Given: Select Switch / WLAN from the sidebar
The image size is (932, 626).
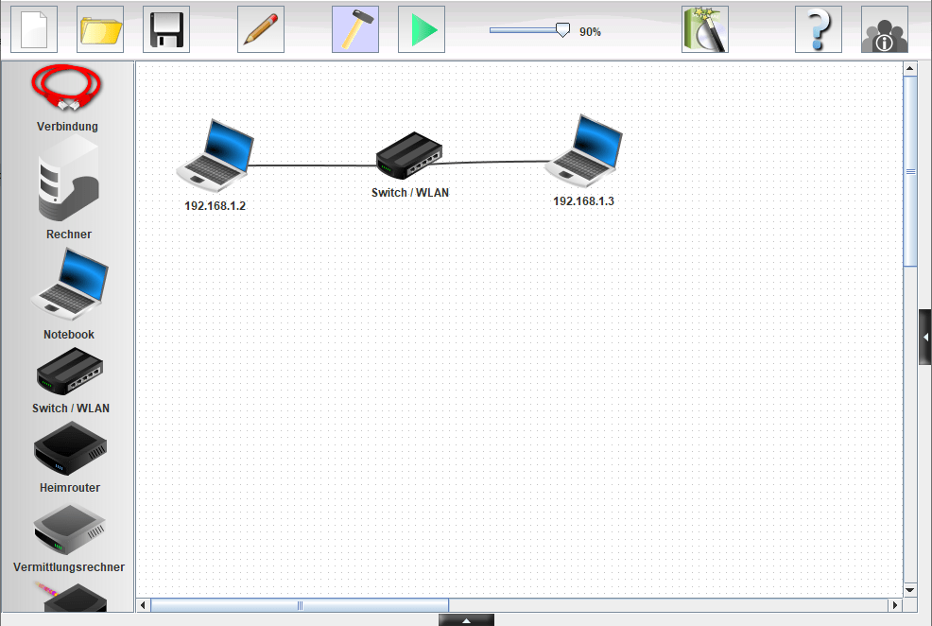Looking at the screenshot, I should [69, 373].
